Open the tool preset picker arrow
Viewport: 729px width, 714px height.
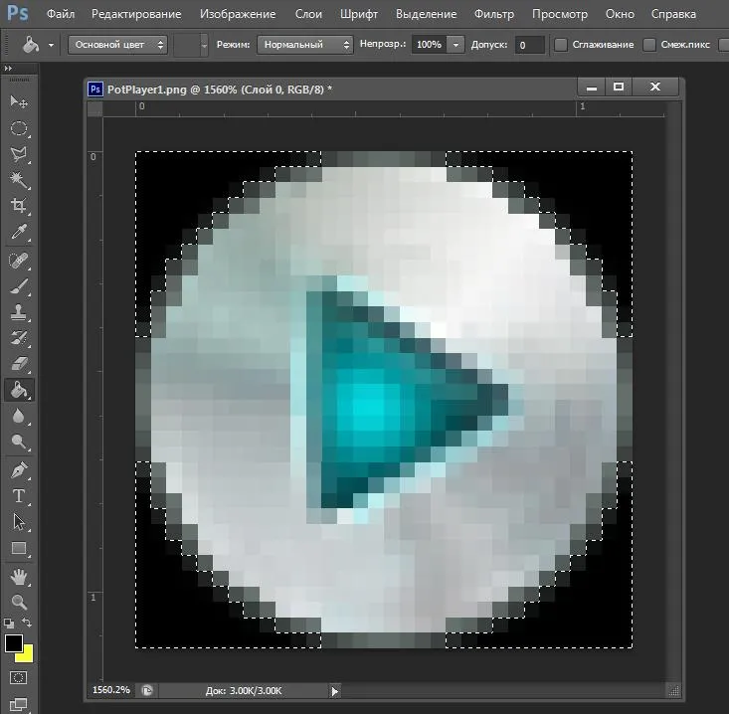(51, 45)
